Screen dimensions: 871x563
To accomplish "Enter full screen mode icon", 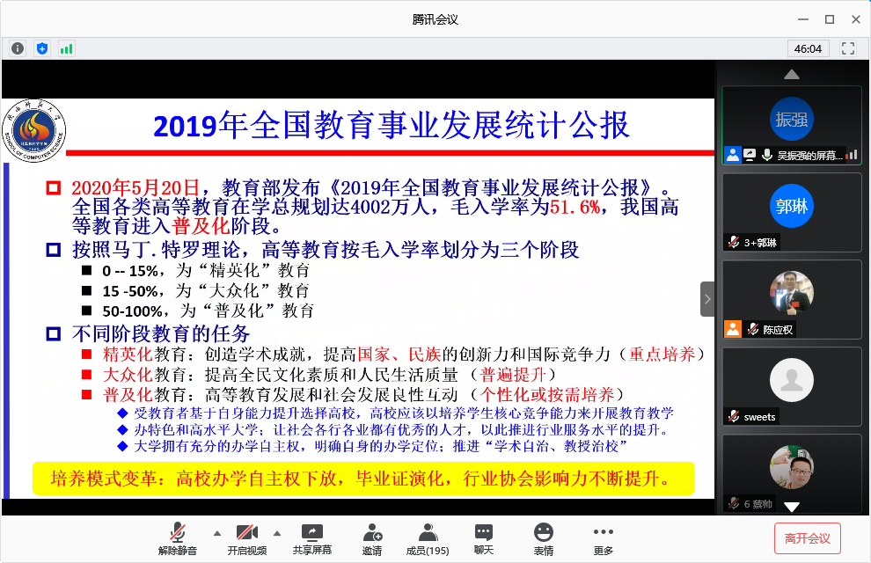I will pyautogui.click(x=848, y=48).
